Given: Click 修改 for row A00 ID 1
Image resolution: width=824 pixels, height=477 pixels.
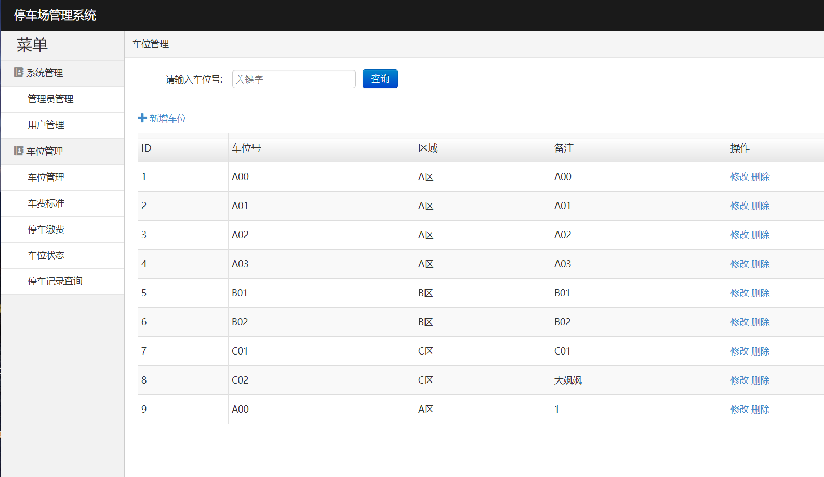Looking at the screenshot, I should (739, 177).
